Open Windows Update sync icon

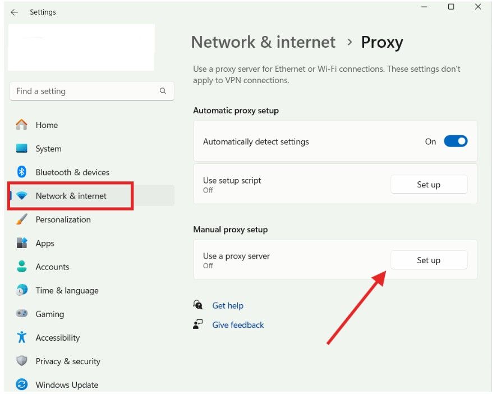click(21, 384)
